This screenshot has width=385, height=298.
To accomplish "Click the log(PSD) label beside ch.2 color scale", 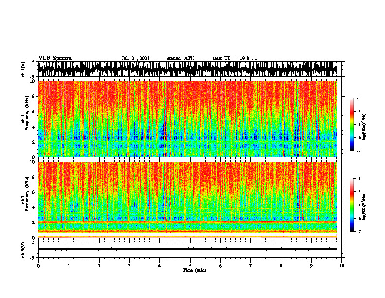I will (x=364, y=207).
